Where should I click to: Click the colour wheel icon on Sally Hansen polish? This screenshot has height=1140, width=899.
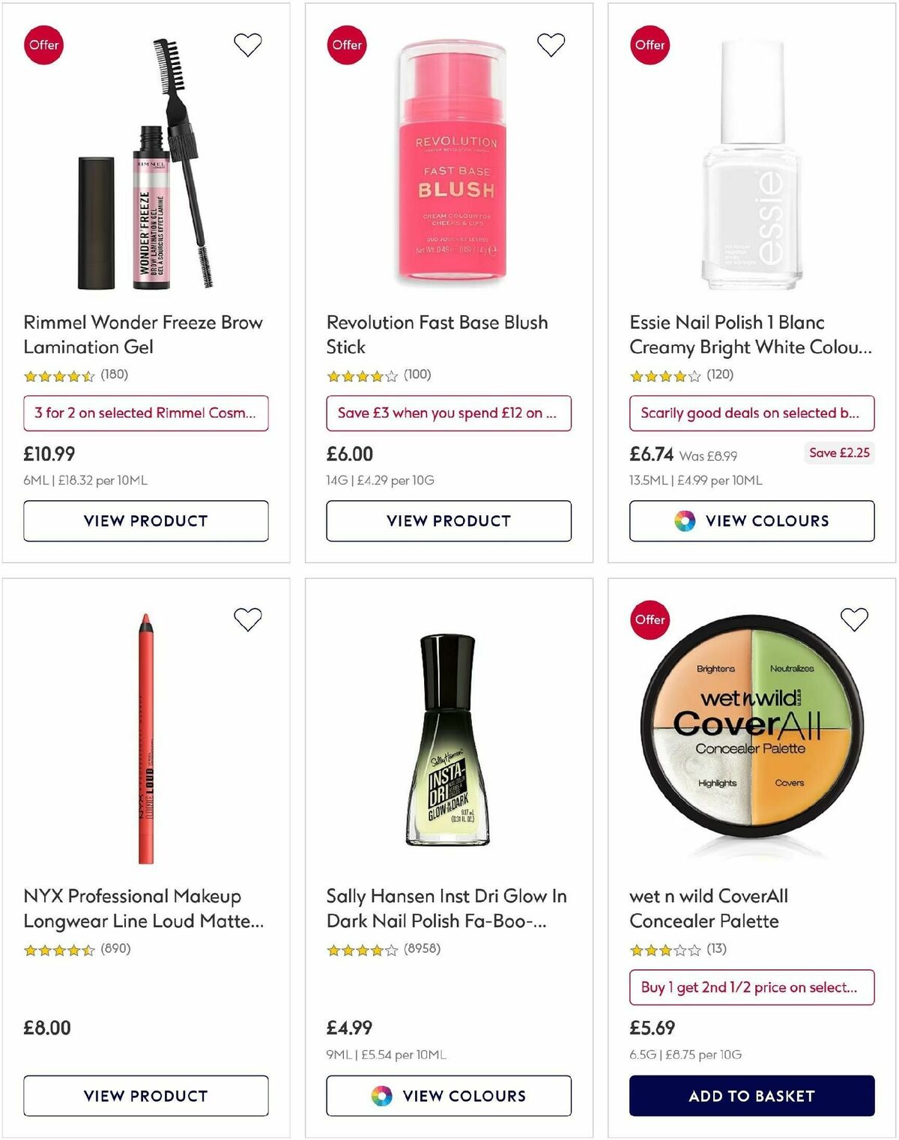(381, 1096)
